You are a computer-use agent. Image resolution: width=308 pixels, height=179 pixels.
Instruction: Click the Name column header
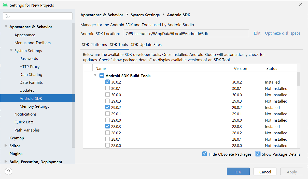pos(162,68)
